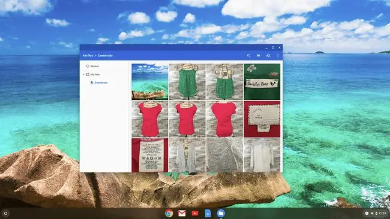The width and height of the screenshot is (390, 219).
Task: Click the notification count icon in tray
Action: 367,213
